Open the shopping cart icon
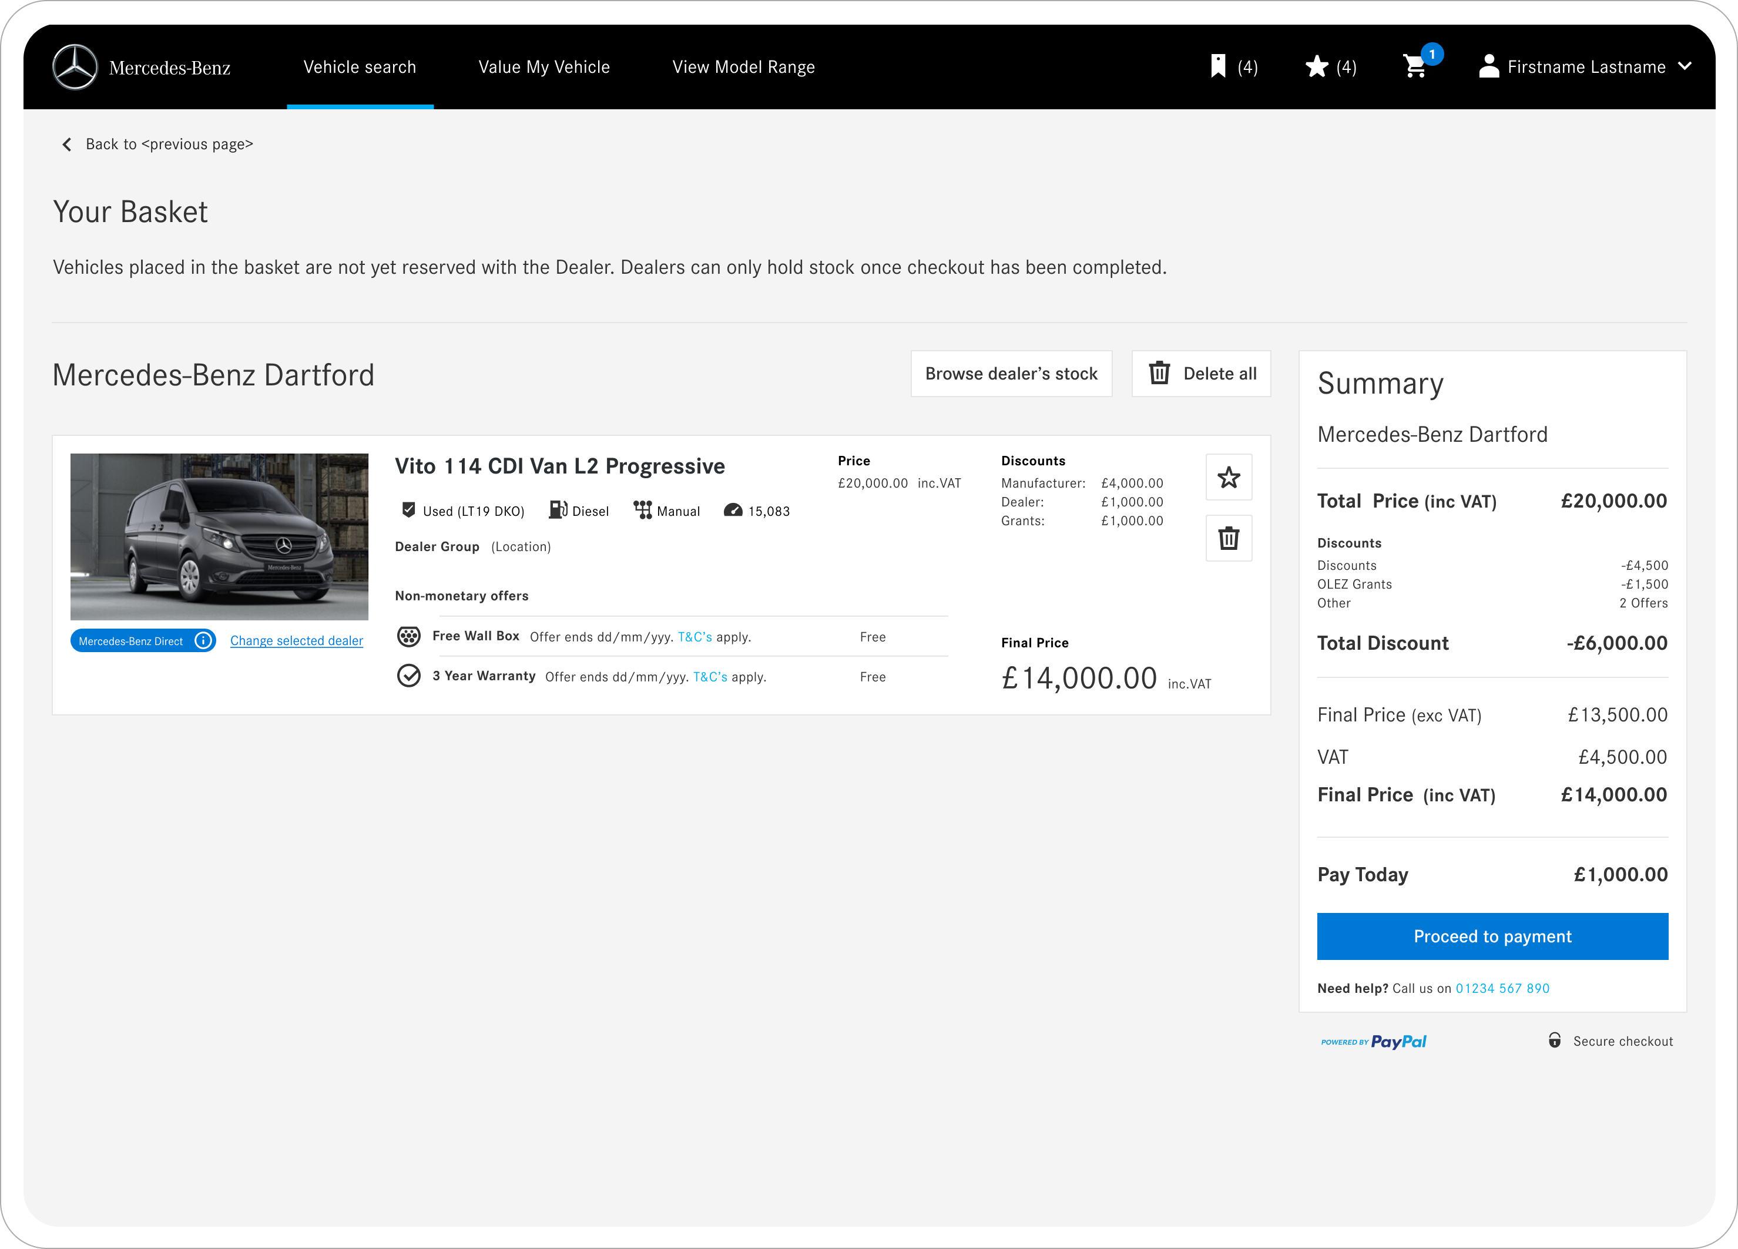The image size is (1738, 1249). coord(1415,66)
